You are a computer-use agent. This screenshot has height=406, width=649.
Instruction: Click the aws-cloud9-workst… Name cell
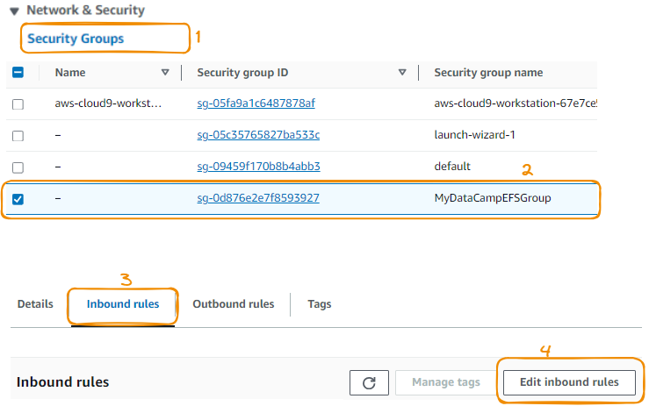(108, 103)
